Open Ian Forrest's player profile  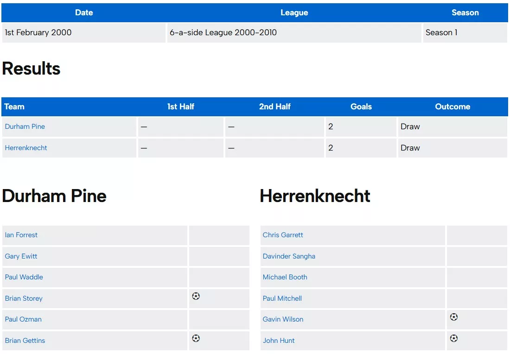click(21, 235)
